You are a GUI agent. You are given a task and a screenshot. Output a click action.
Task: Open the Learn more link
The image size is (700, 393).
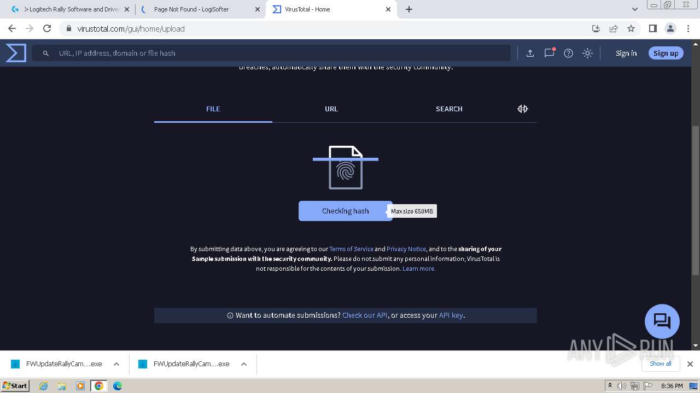point(419,269)
